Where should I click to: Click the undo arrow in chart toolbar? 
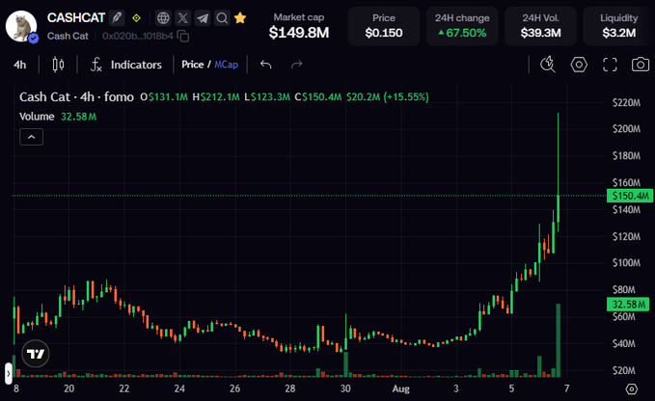pyautogui.click(x=266, y=65)
